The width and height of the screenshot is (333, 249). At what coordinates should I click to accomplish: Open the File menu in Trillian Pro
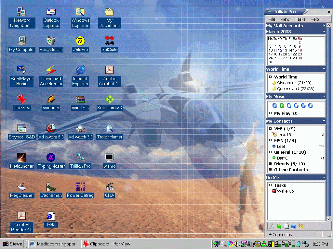click(x=272, y=19)
